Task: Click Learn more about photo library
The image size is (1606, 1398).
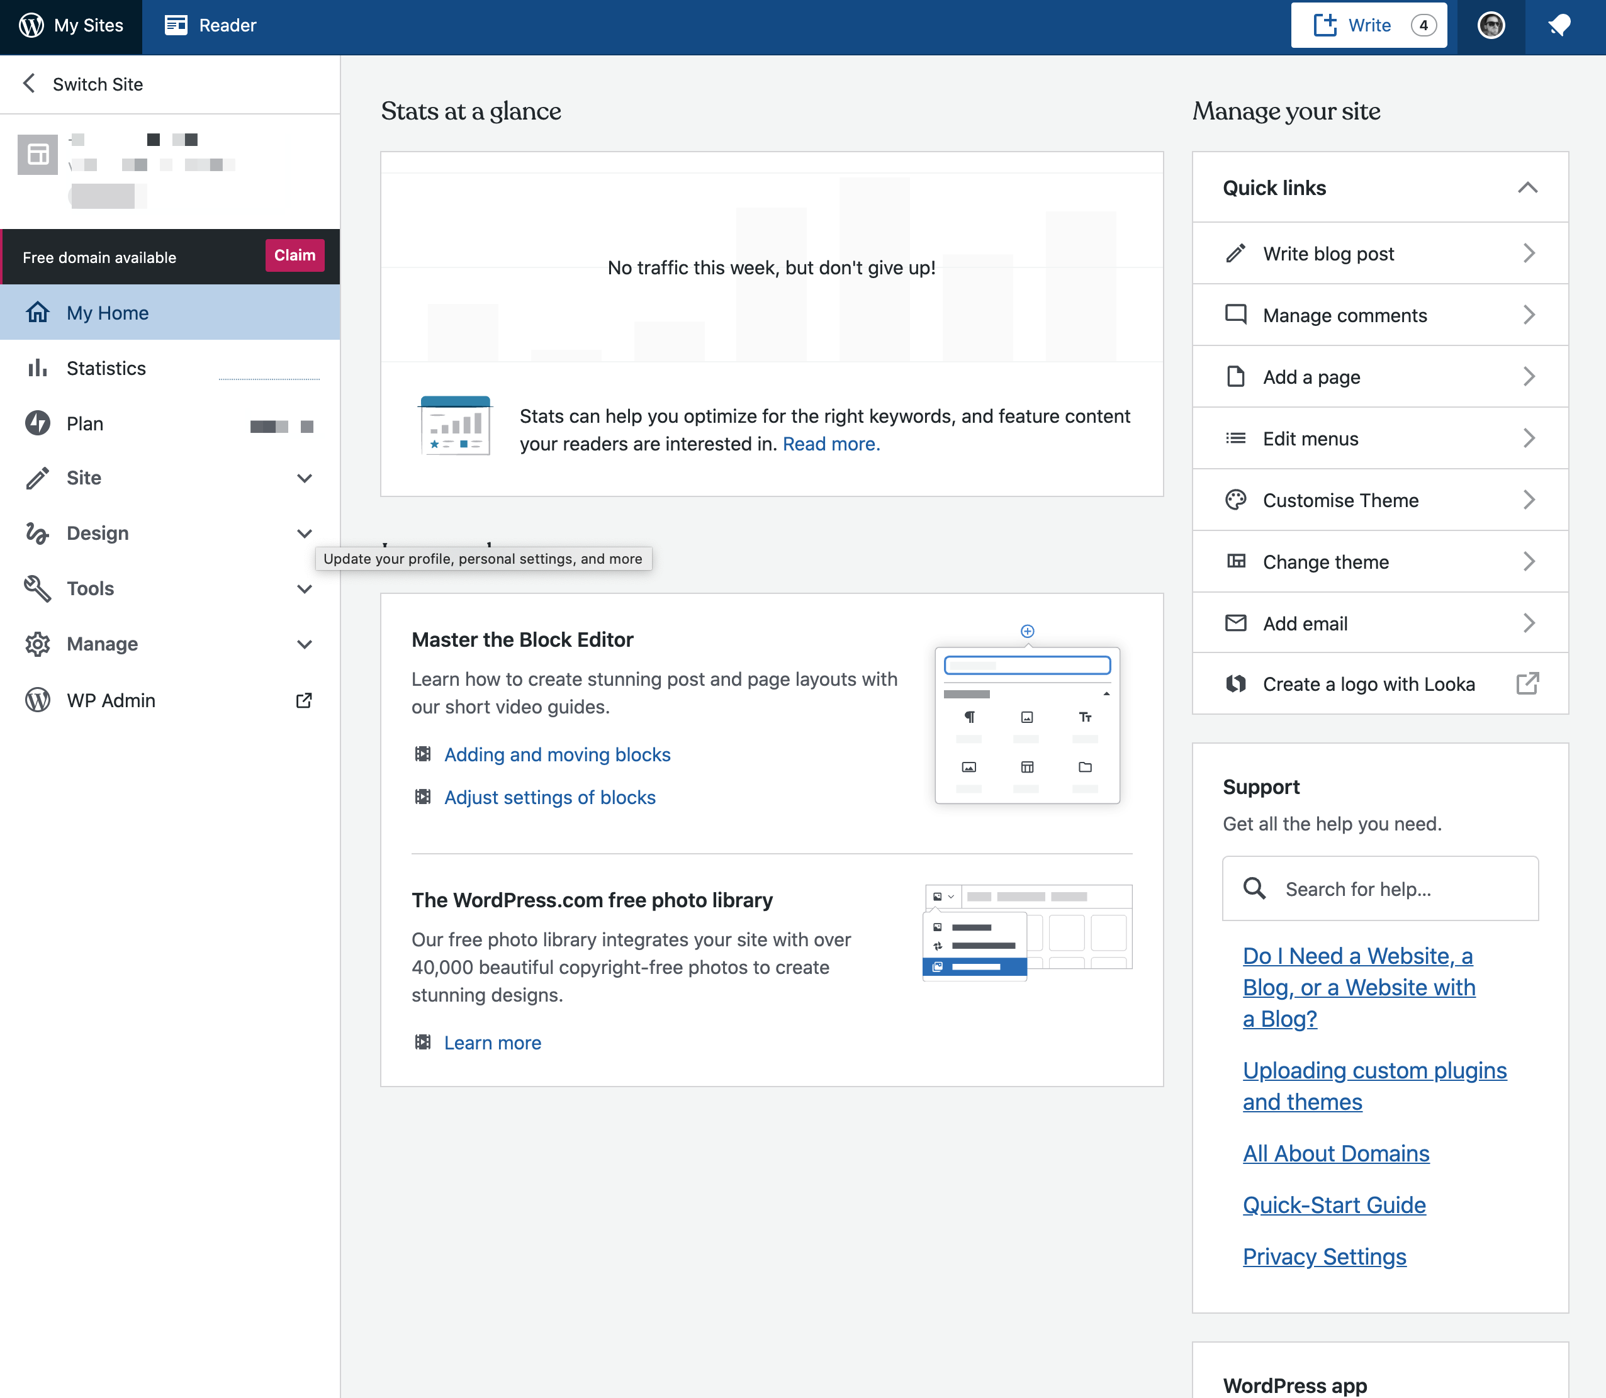Action: coord(492,1043)
